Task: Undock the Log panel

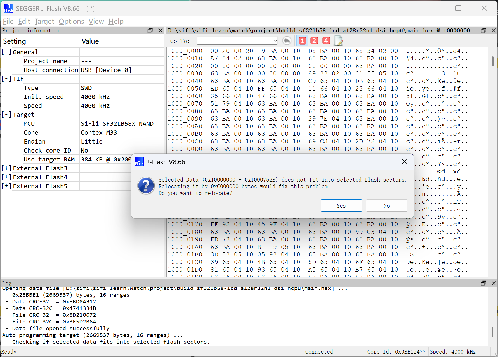Action: [483, 283]
